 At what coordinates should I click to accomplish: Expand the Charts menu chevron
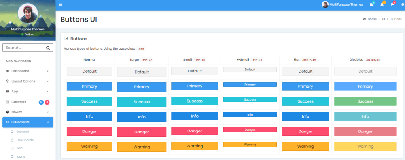point(48,112)
